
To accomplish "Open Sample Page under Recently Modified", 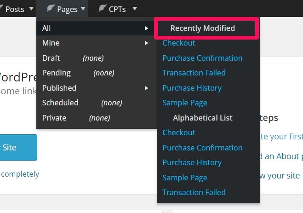I will 185,103.
